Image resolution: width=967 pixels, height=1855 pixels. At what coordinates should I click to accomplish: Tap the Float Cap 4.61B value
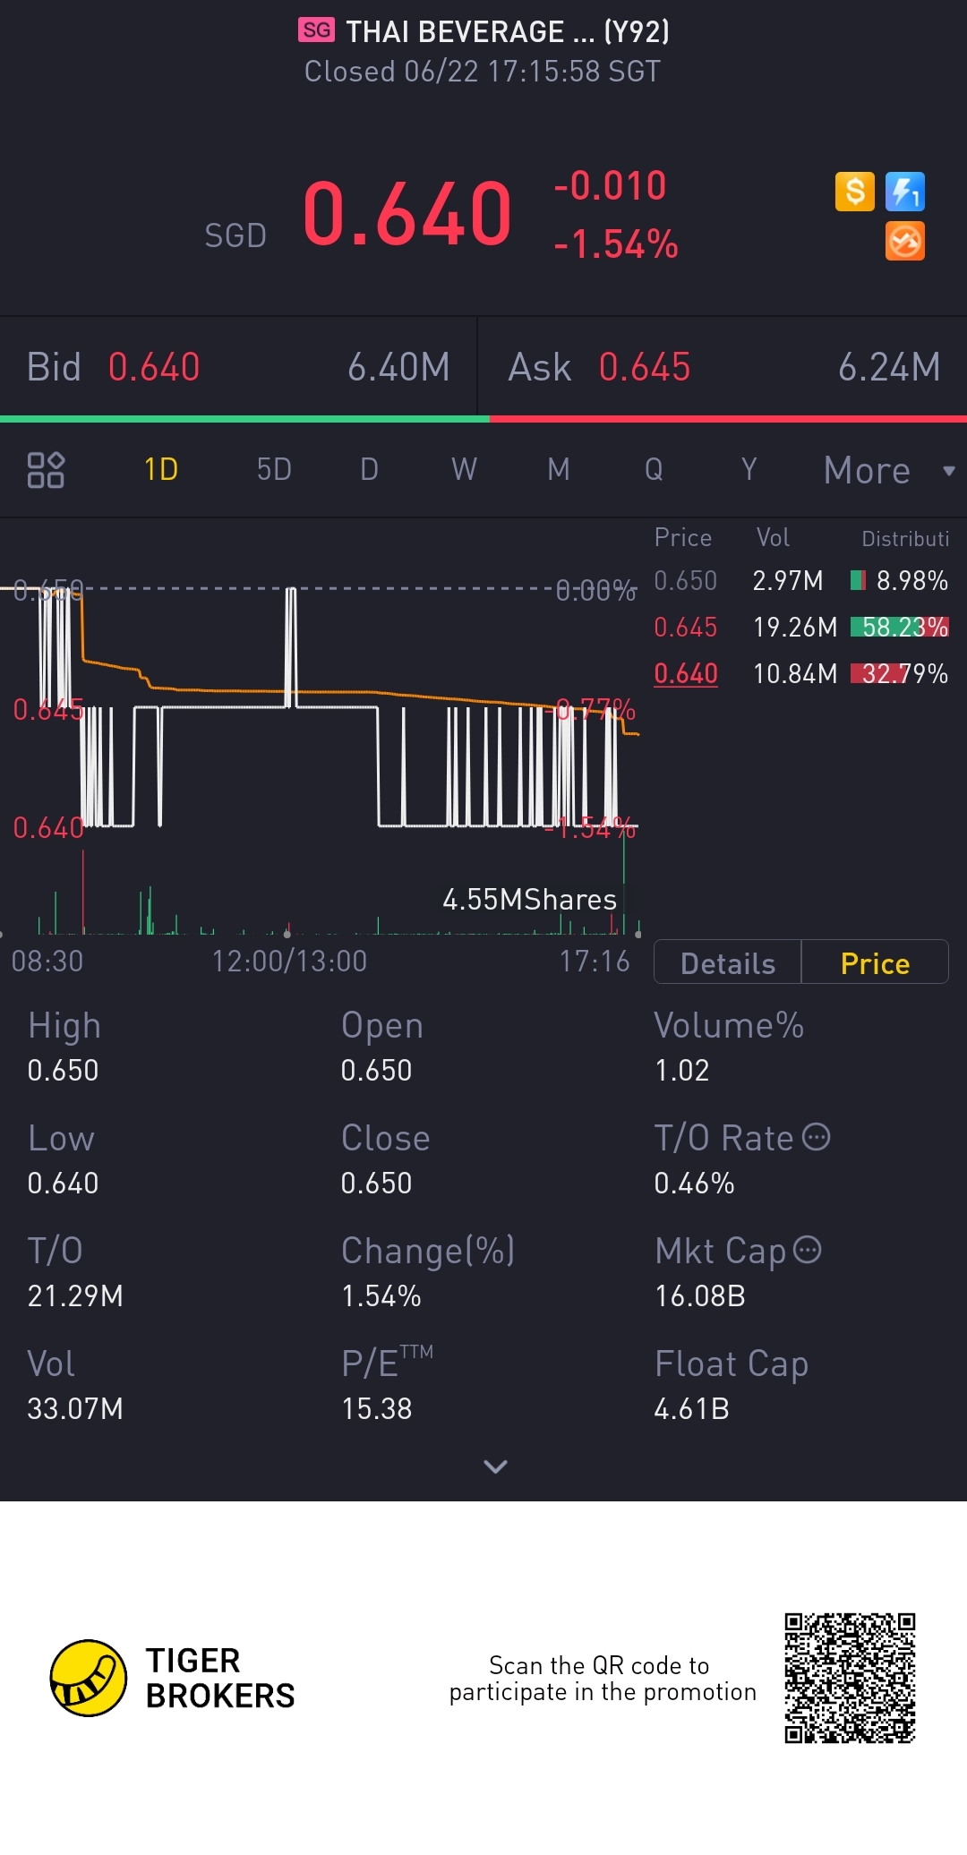[x=691, y=1408]
